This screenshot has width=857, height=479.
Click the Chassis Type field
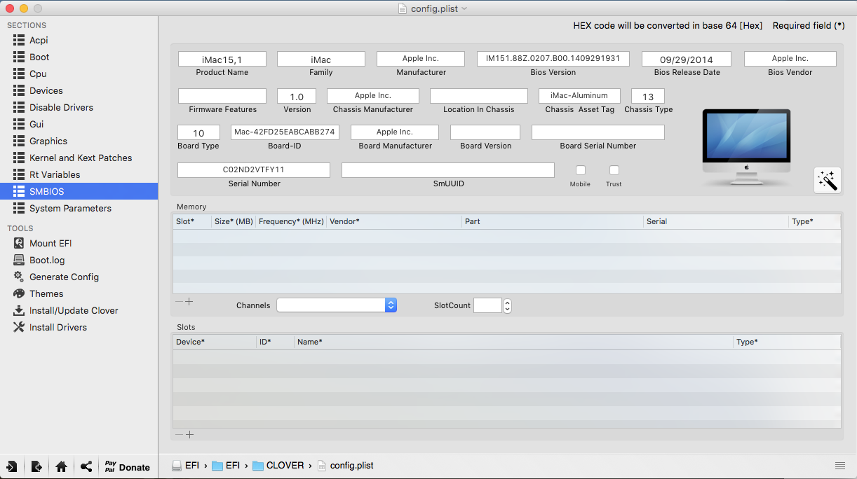(648, 96)
